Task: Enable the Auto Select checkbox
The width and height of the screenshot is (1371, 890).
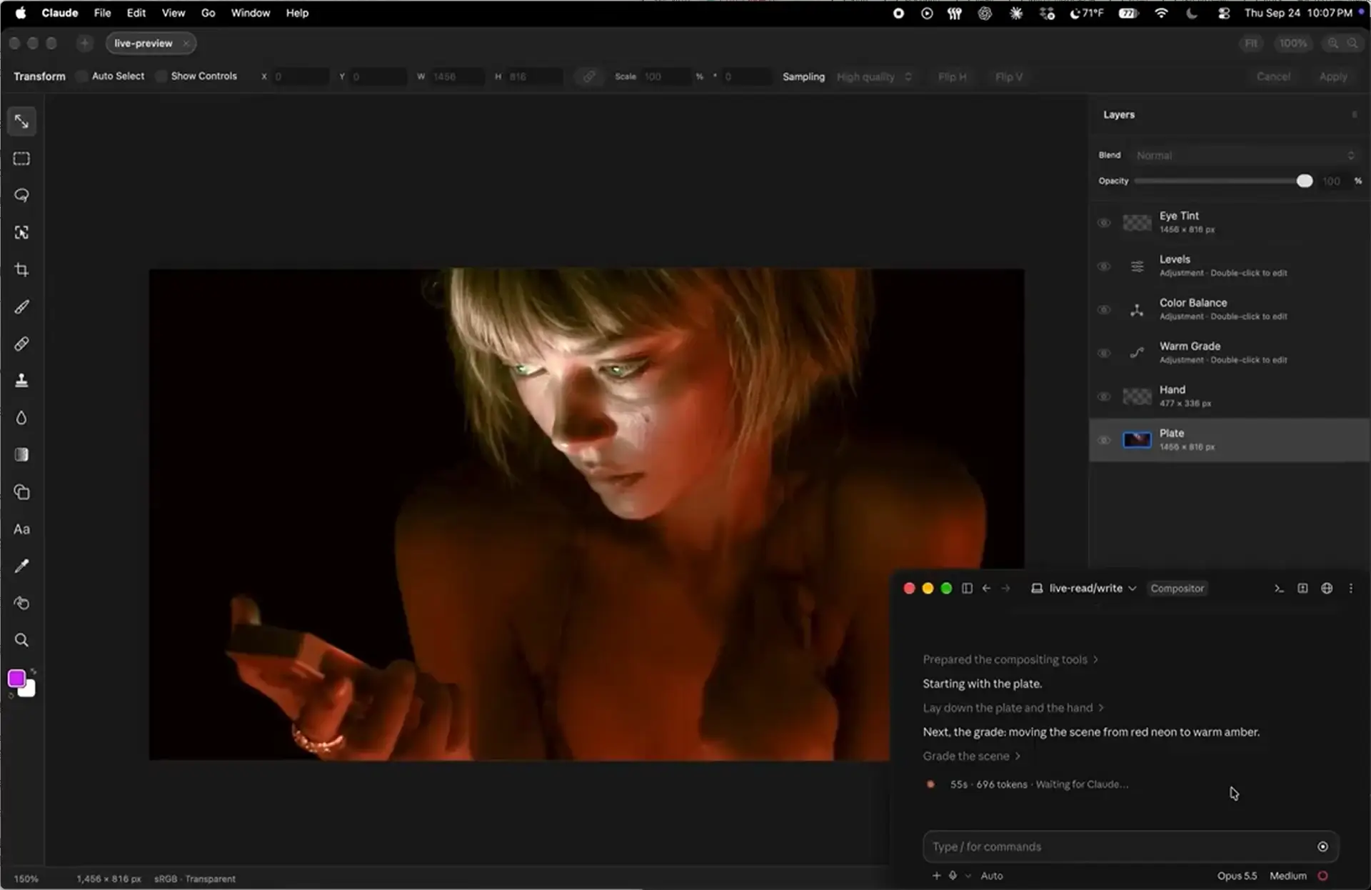Action: click(82, 76)
